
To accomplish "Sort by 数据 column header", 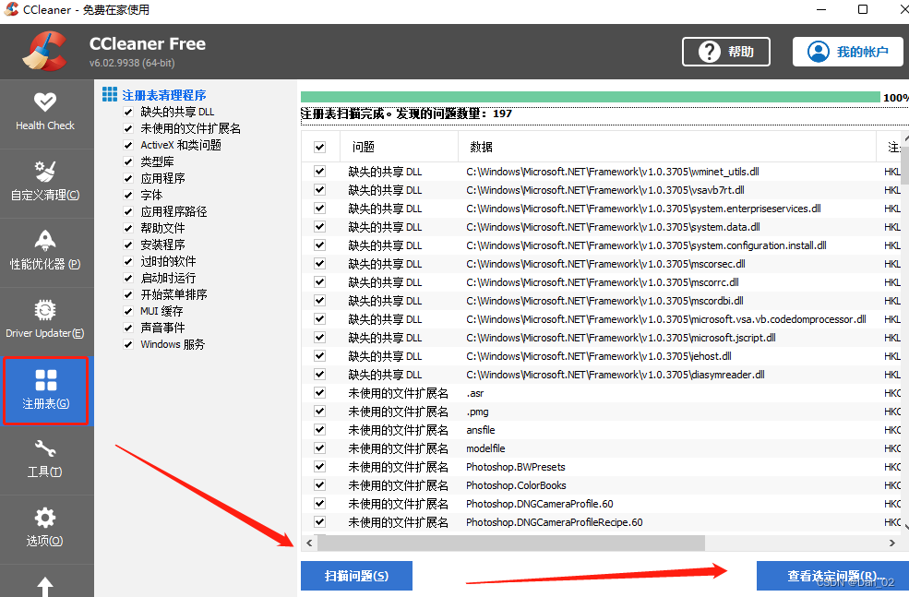I will (666, 148).
